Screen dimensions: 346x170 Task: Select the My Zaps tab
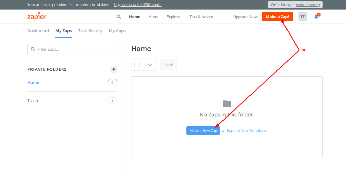[x=64, y=31]
